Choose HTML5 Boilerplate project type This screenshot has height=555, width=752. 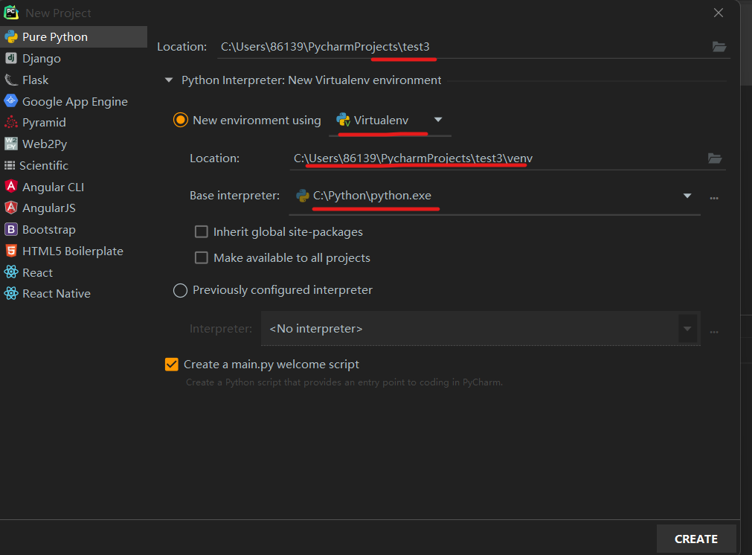tap(74, 251)
